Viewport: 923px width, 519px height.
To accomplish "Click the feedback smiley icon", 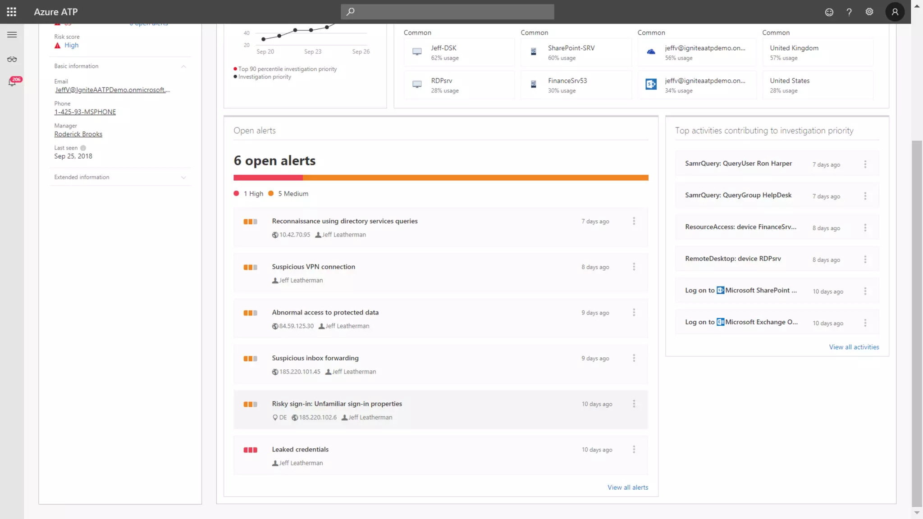I will [x=829, y=12].
